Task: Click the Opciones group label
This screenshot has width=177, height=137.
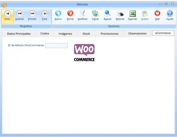Action: tap(114, 26)
